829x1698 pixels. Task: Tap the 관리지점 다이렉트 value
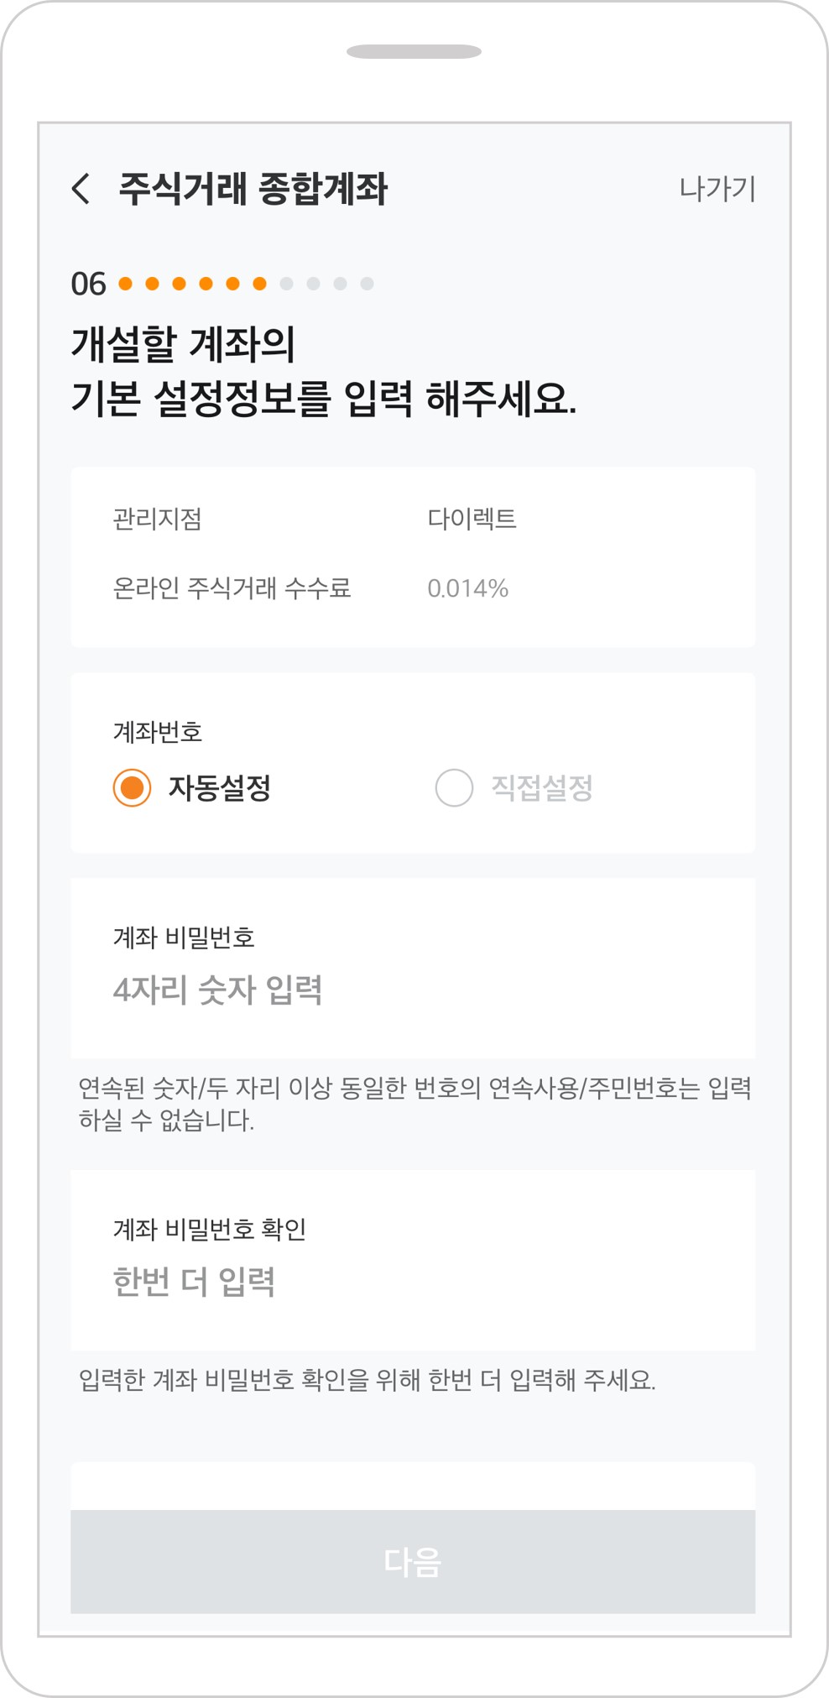click(472, 519)
